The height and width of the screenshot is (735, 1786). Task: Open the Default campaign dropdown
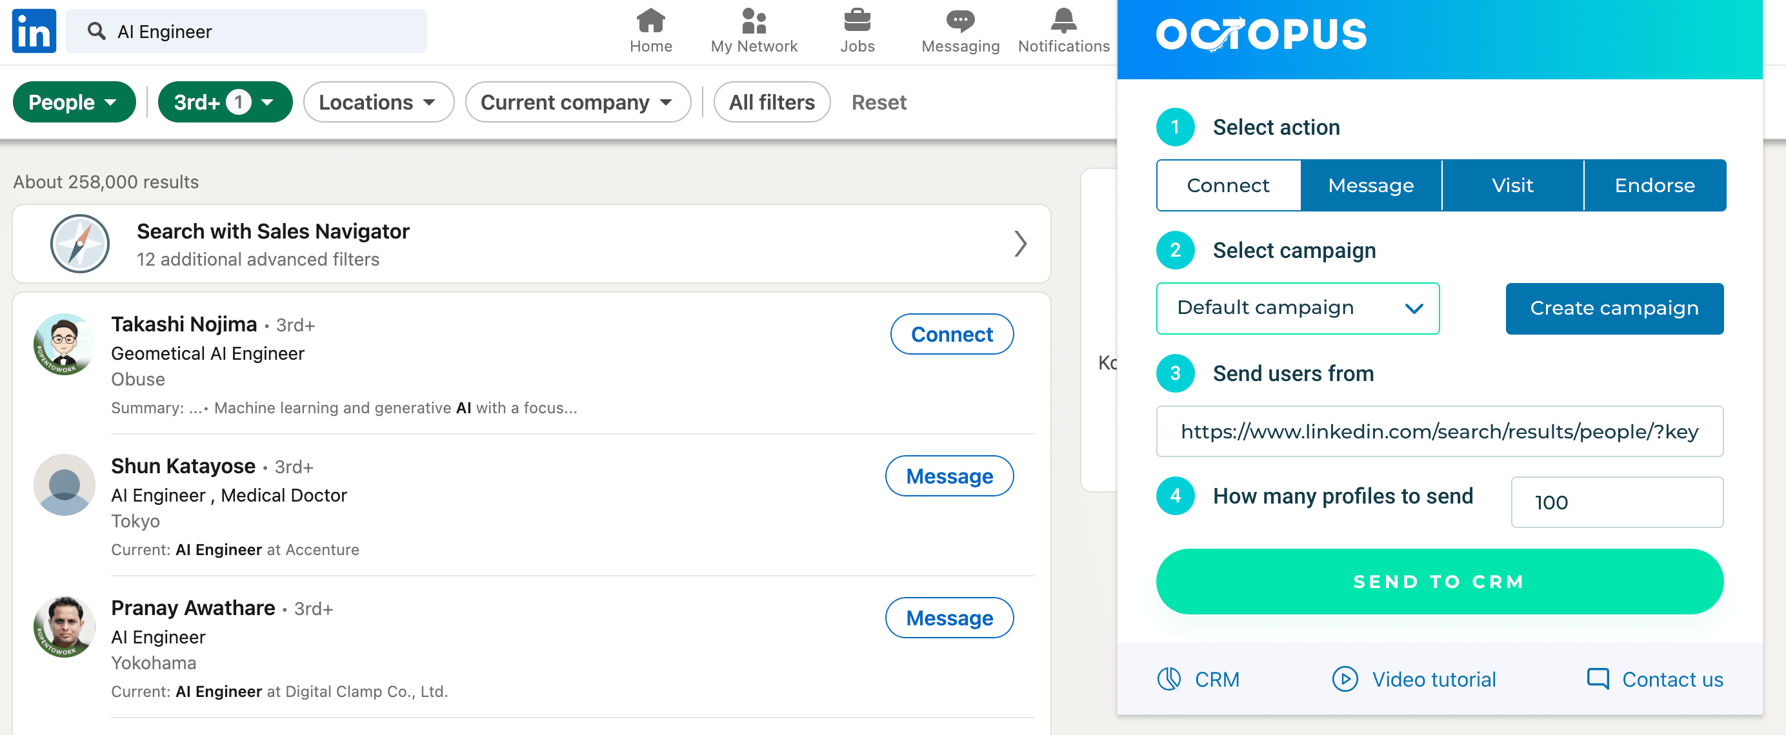pos(1296,308)
